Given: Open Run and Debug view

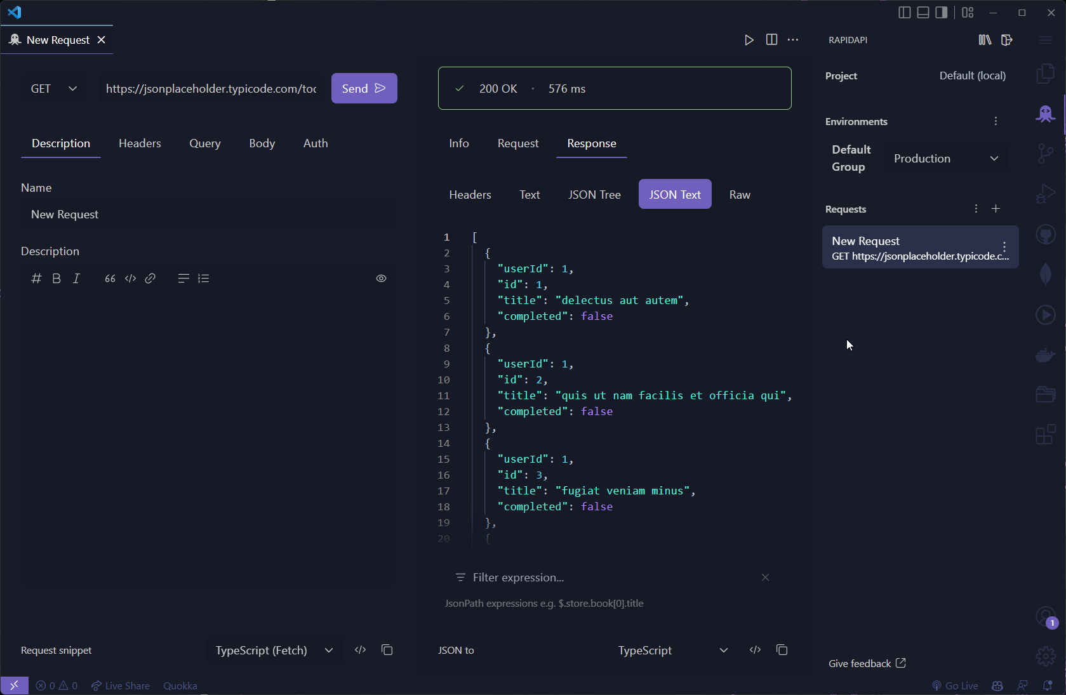Looking at the screenshot, I should (1046, 194).
